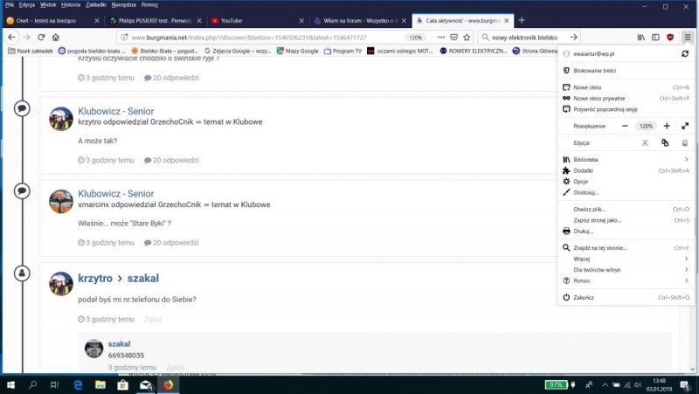The image size is (699, 394).
Task: Click the red uBlock shield extension icon
Action: coord(669,38)
